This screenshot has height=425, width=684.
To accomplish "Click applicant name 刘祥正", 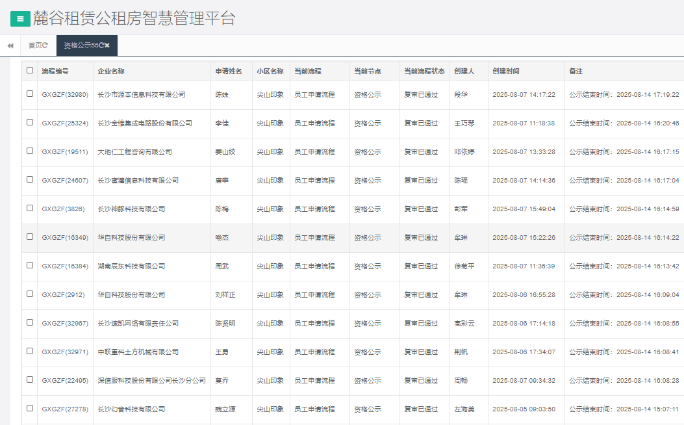I will point(225,294).
